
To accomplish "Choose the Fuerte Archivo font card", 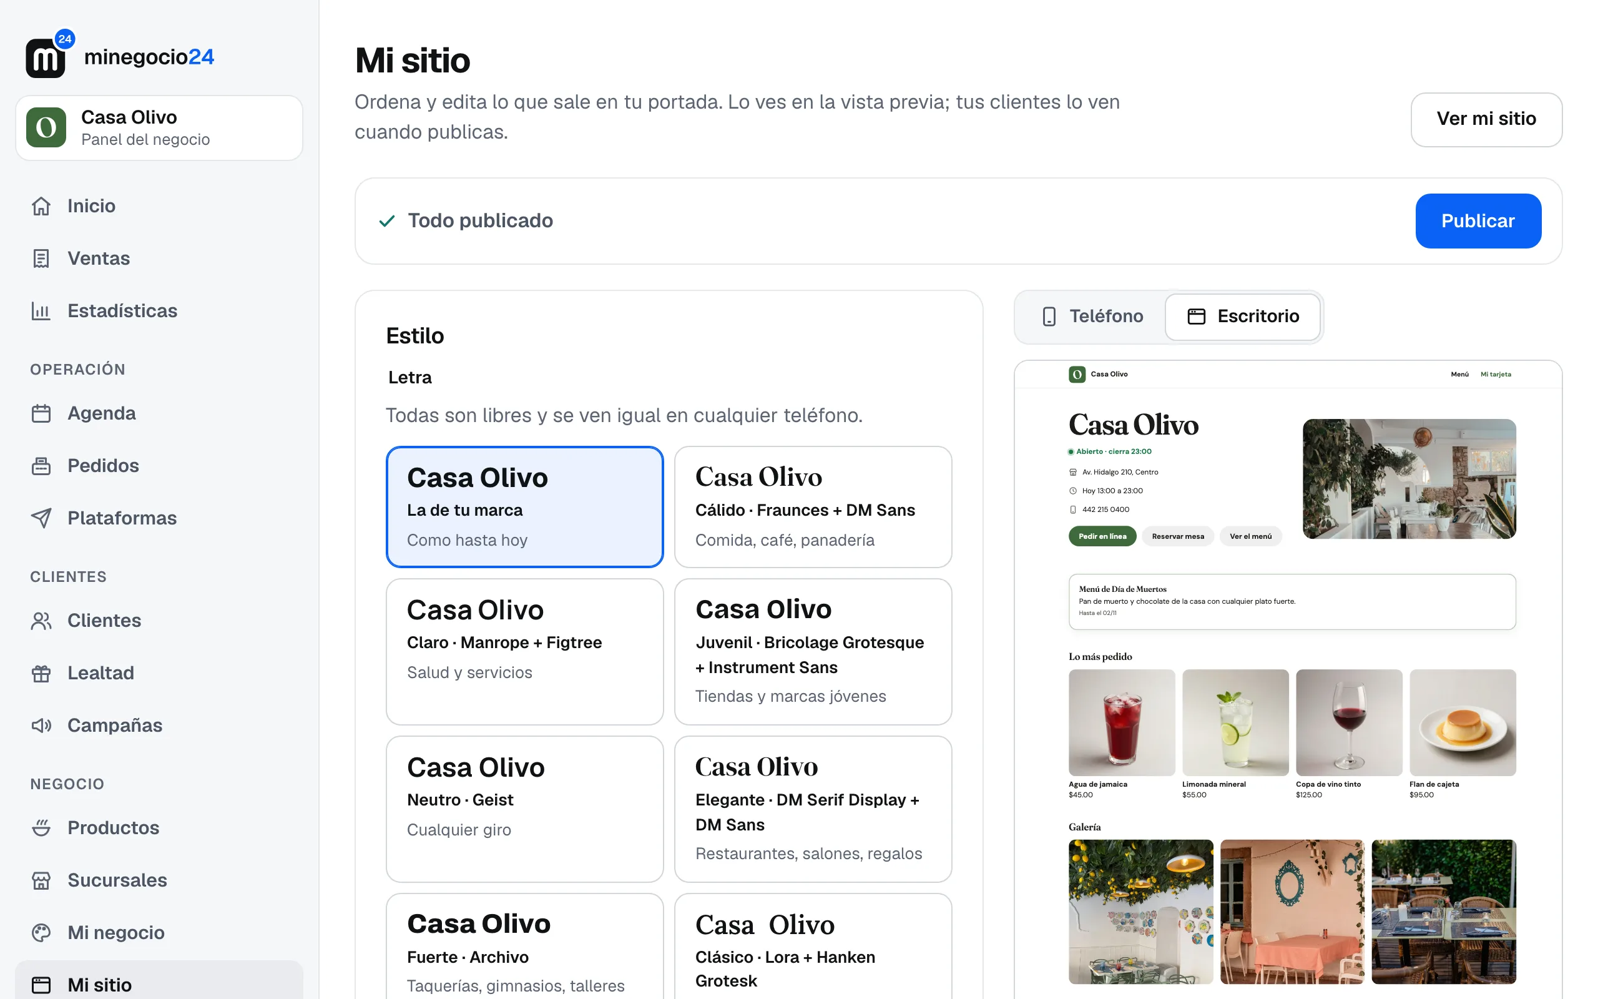I will [525, 947].
